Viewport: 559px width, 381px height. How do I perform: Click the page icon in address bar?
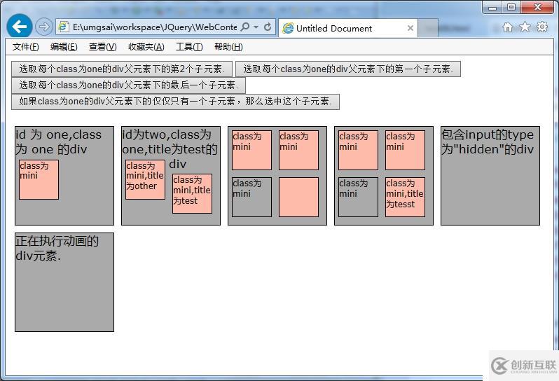[64, 27]
